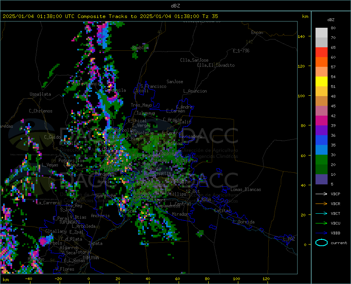Pick the dark green swatch below 20 dBZ

click(321, 170)
